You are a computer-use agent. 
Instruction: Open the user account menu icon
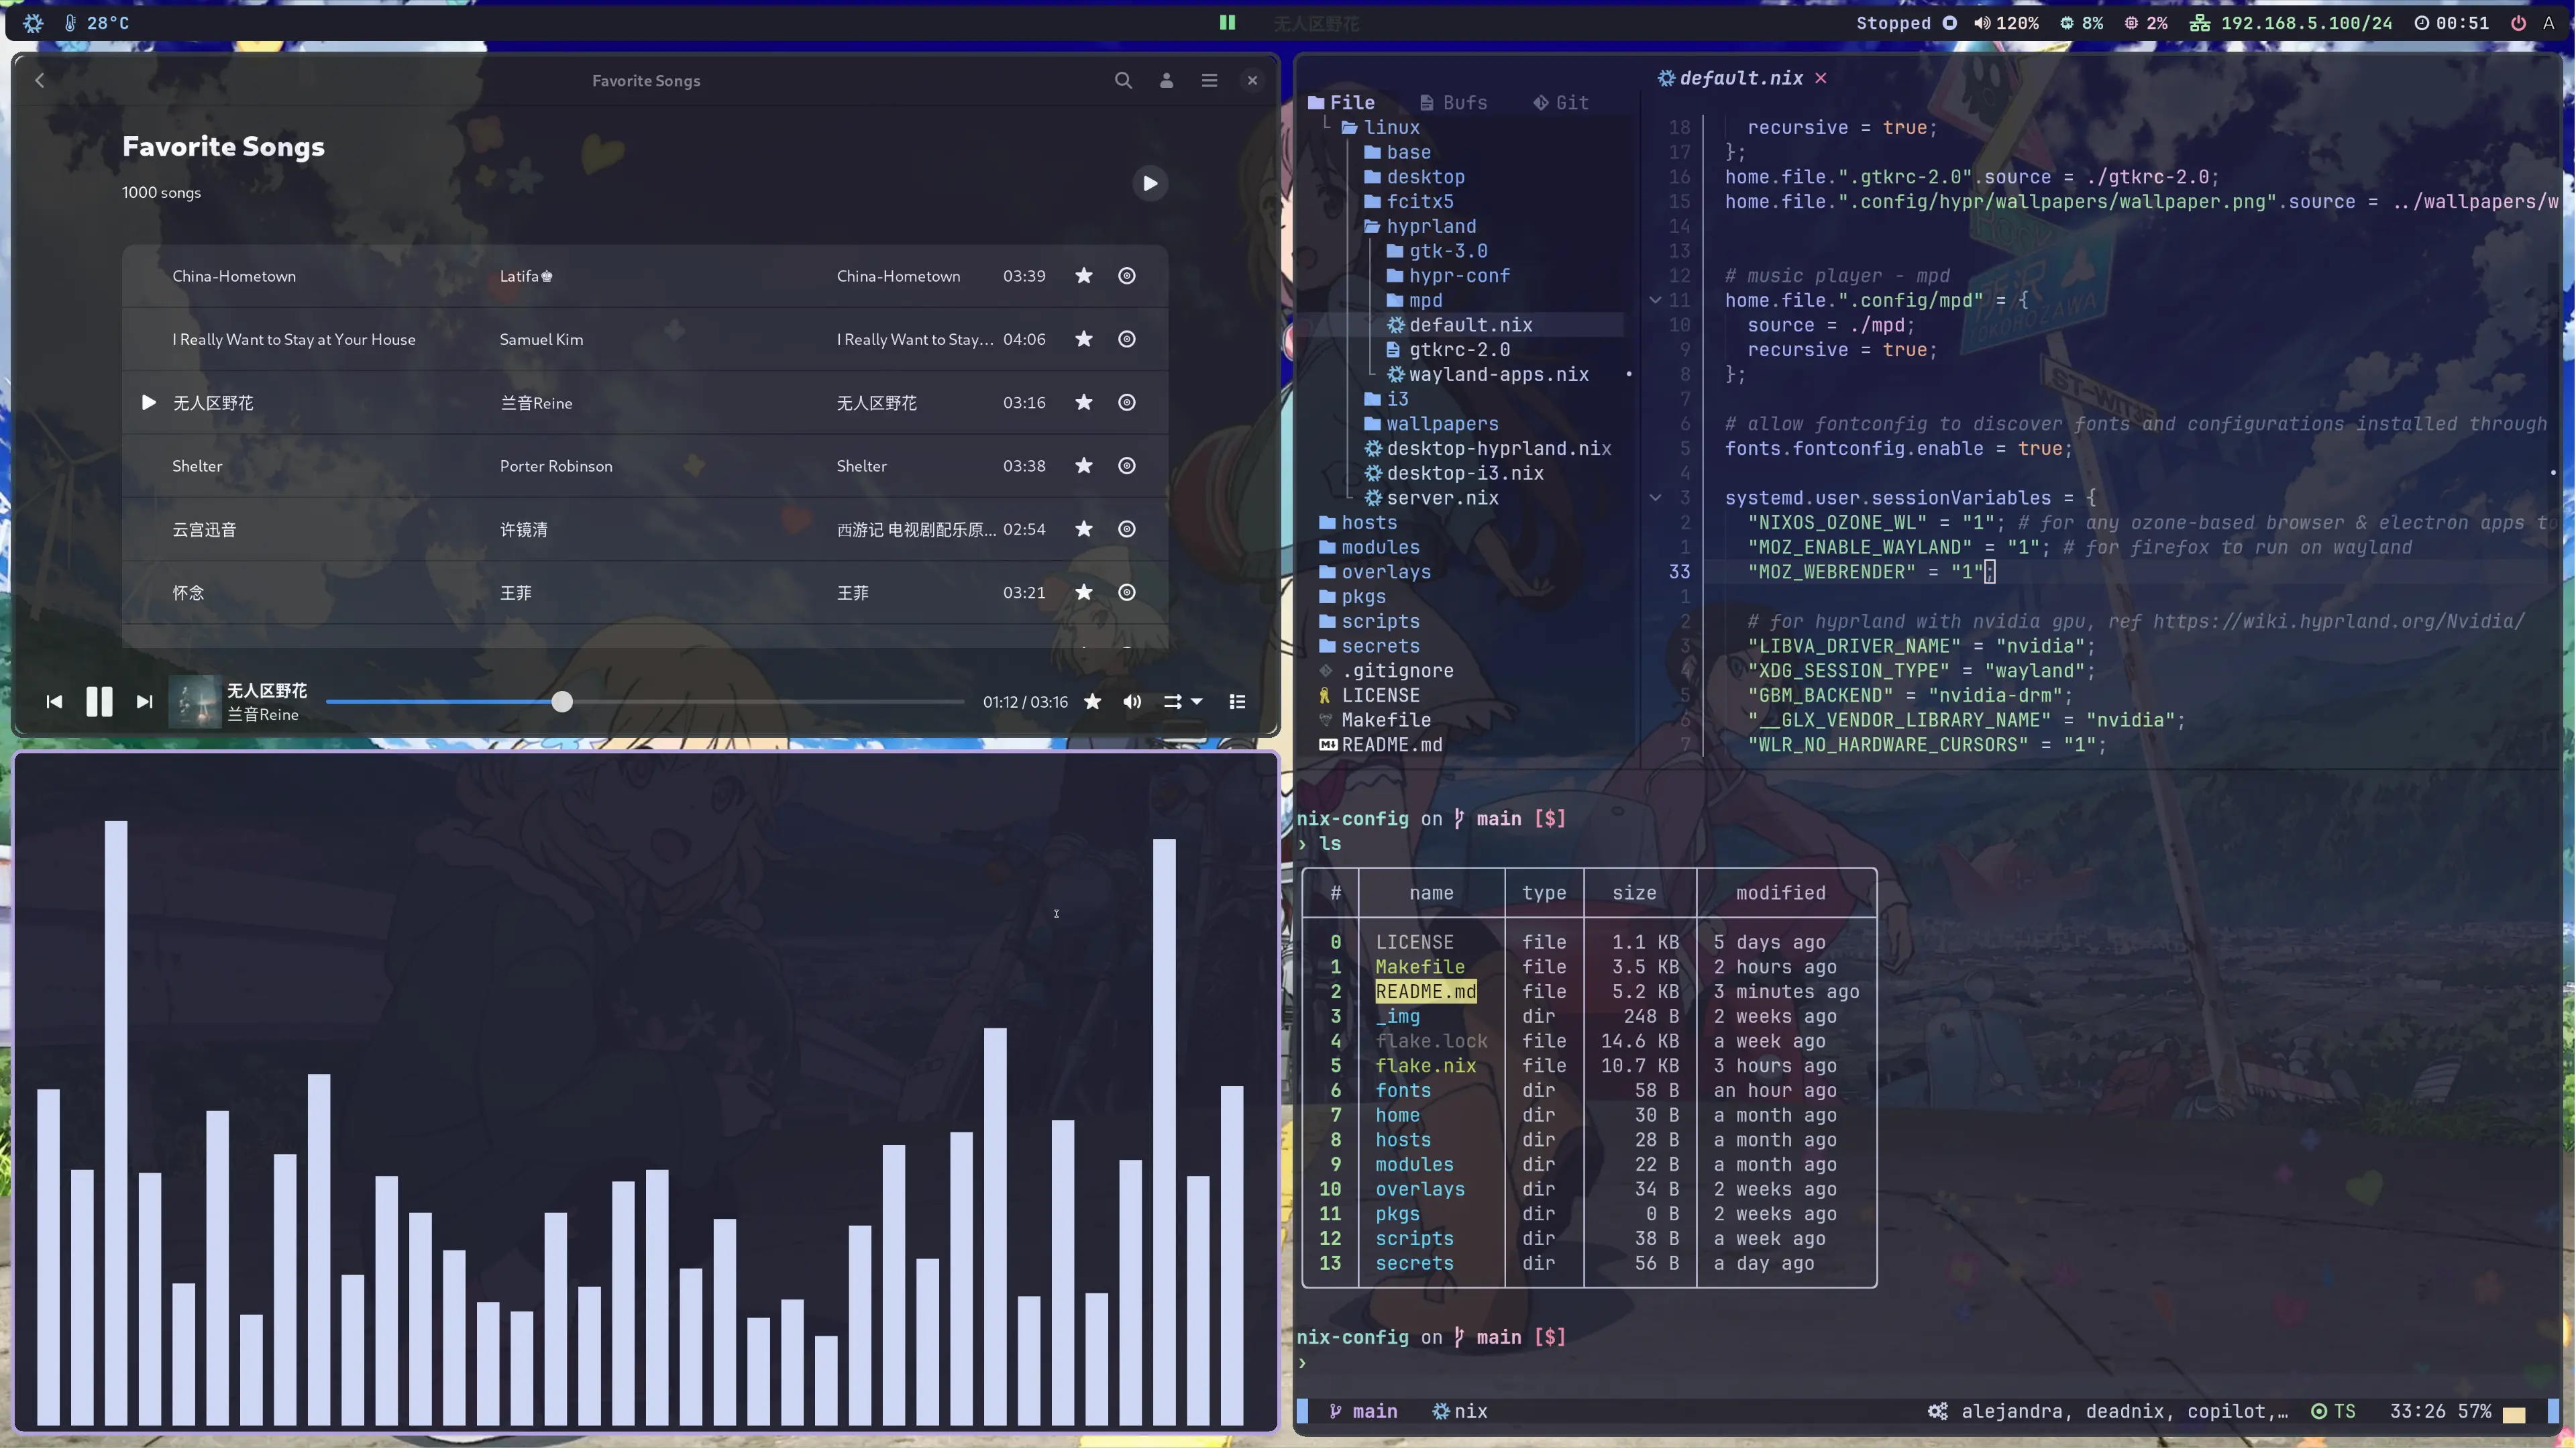pyautogui.click(x=1166, y=80)
